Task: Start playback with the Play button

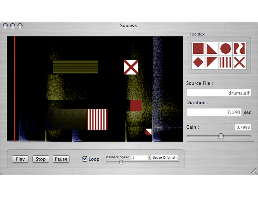Action: pos(20,159)
